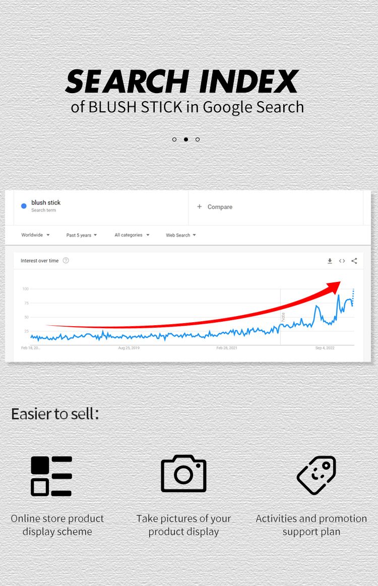
Task: Click the help icon beside Interest over time
Action: point(66,261)
